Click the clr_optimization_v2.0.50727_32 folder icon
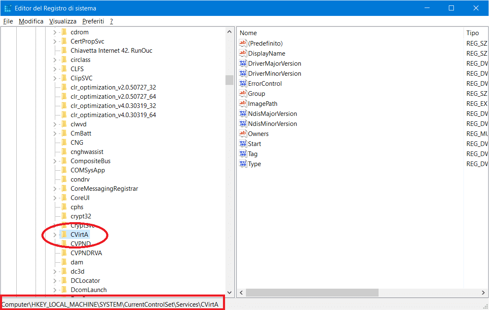 click(64, 87)
